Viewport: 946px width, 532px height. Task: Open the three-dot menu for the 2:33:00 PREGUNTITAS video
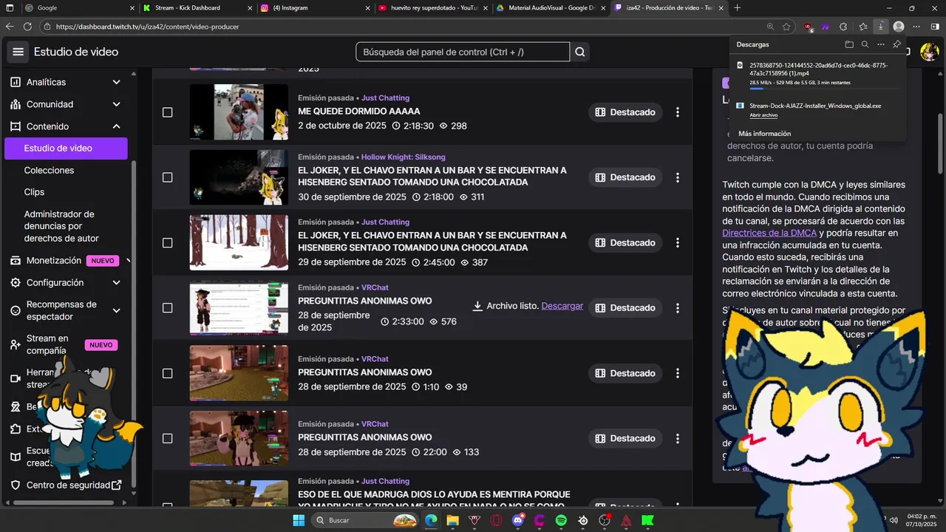click(x=678, y=307)
